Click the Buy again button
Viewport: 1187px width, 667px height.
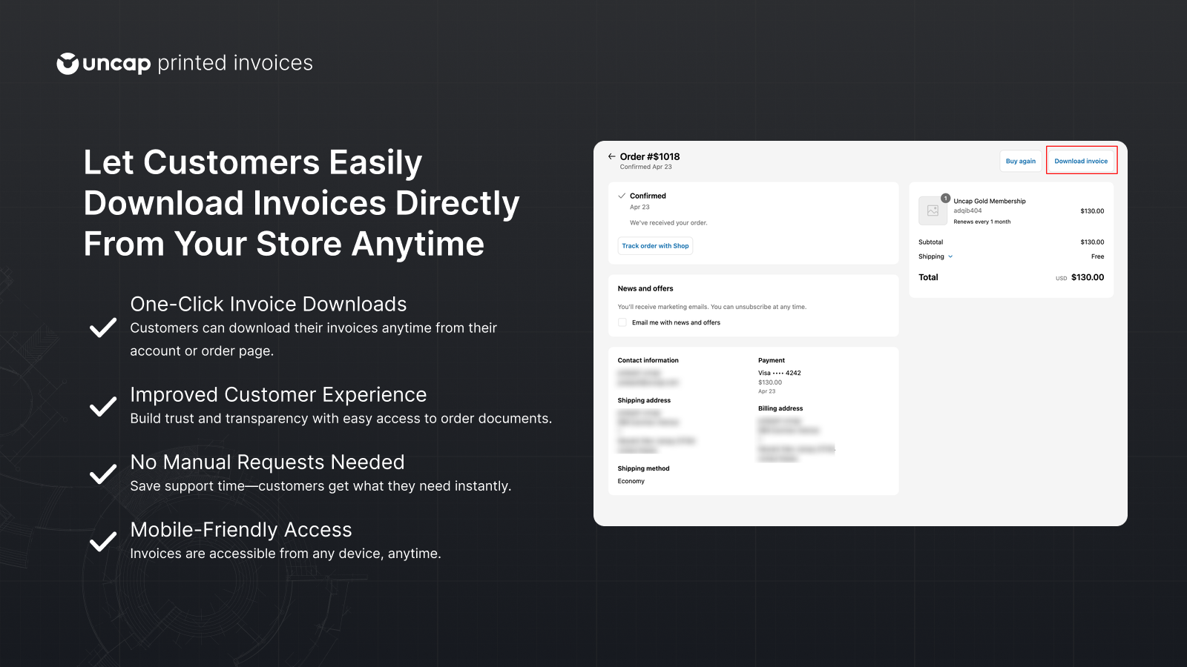pos(1020,160)
